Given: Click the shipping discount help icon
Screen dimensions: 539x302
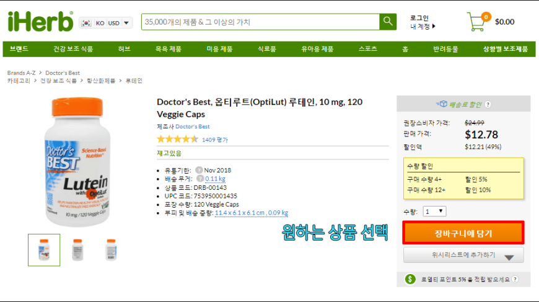Looking at the screenshot, I should point(488,105).
